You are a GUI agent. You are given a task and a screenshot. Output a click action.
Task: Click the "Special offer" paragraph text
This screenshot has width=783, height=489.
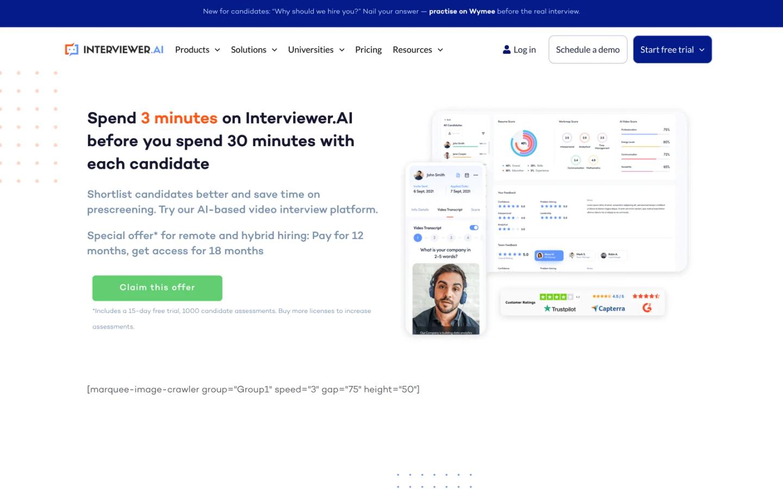click(225, 243)
